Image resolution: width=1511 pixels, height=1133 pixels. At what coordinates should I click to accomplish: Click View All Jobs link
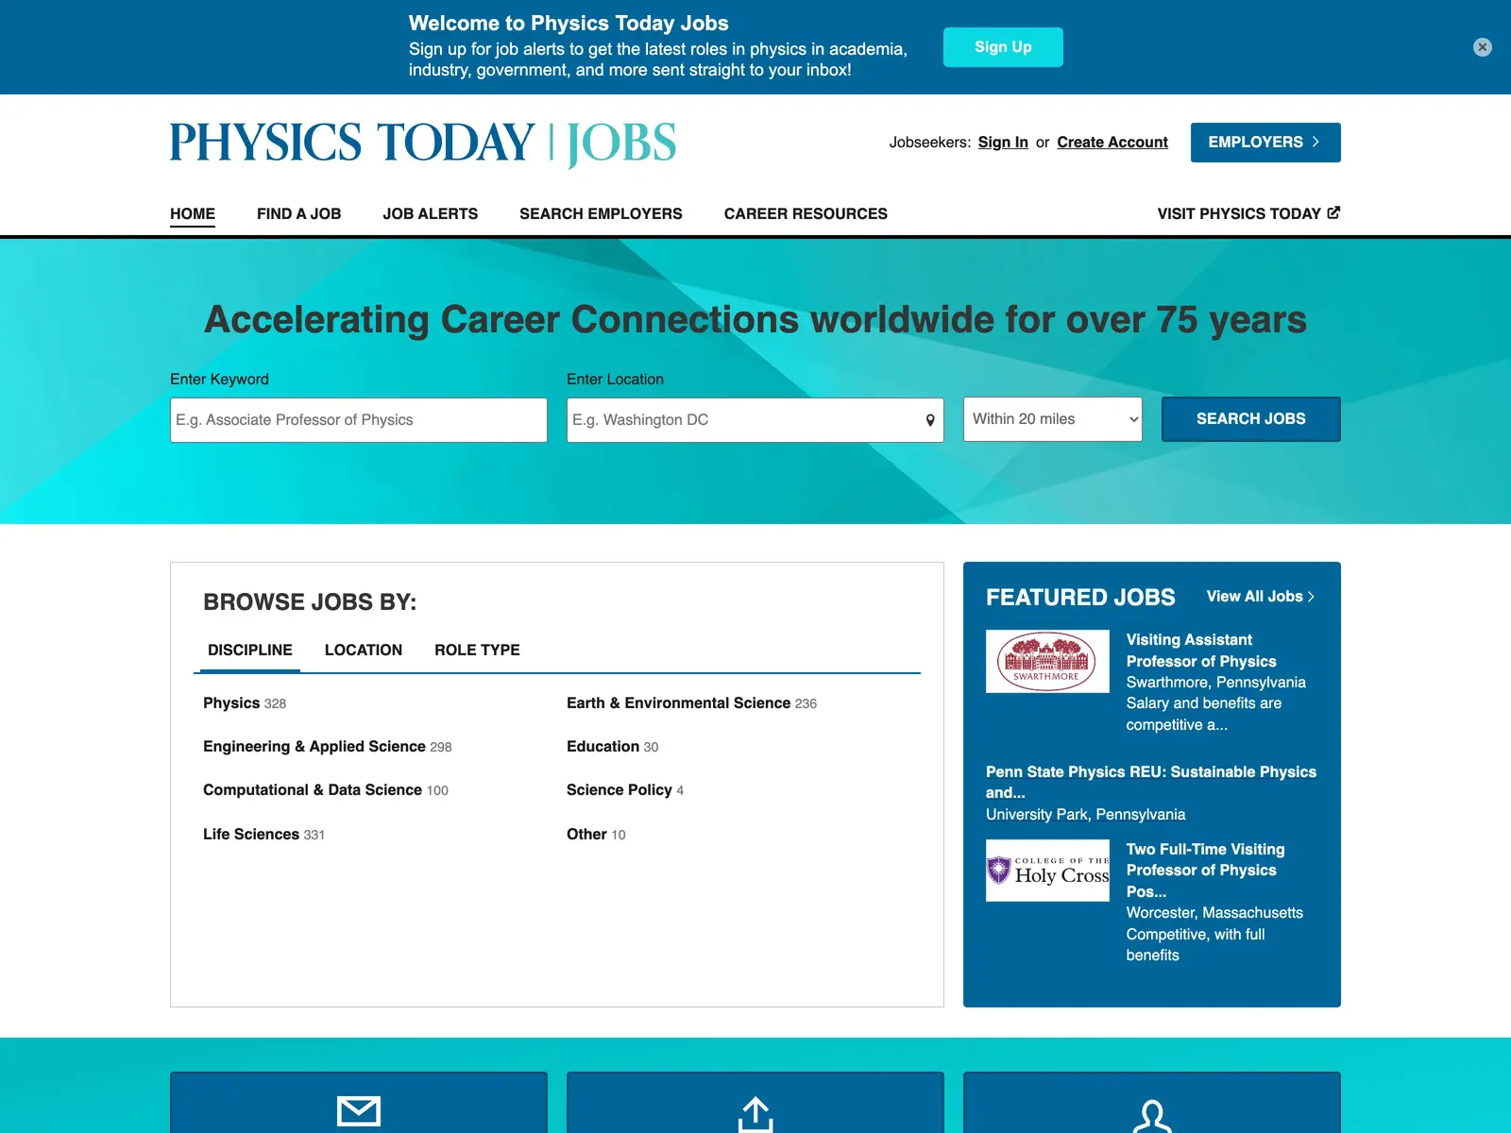1261,597
